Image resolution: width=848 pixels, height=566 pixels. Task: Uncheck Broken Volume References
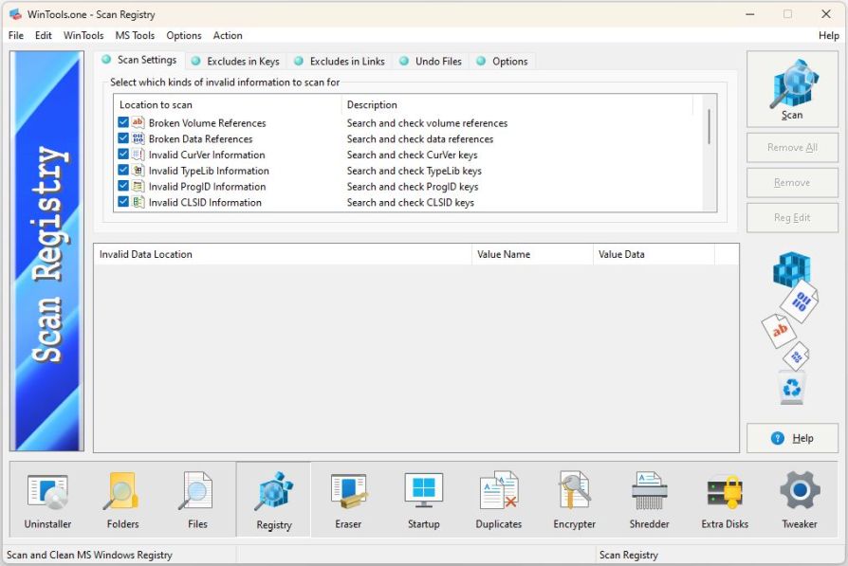click(x=123, y=122)
